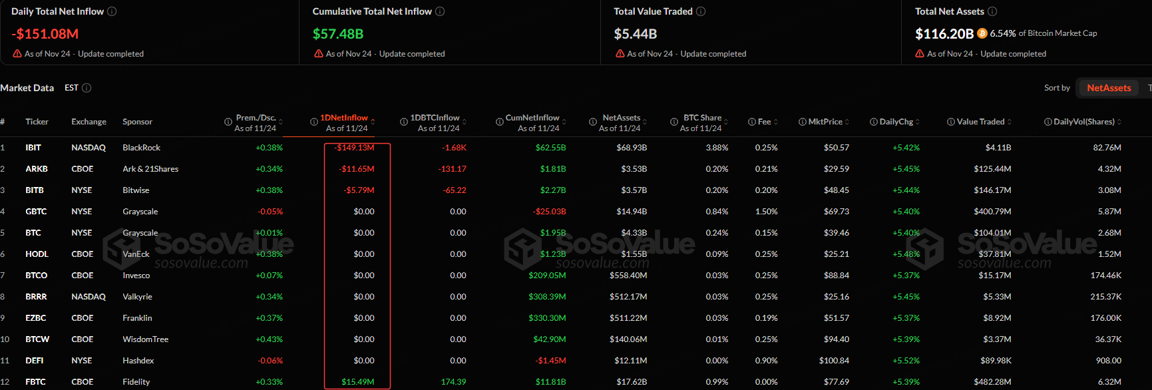Toggle sort arrows on the Value Traded column
The height and width of the screenshot is (390, 1152).
tap(1009, 122)
